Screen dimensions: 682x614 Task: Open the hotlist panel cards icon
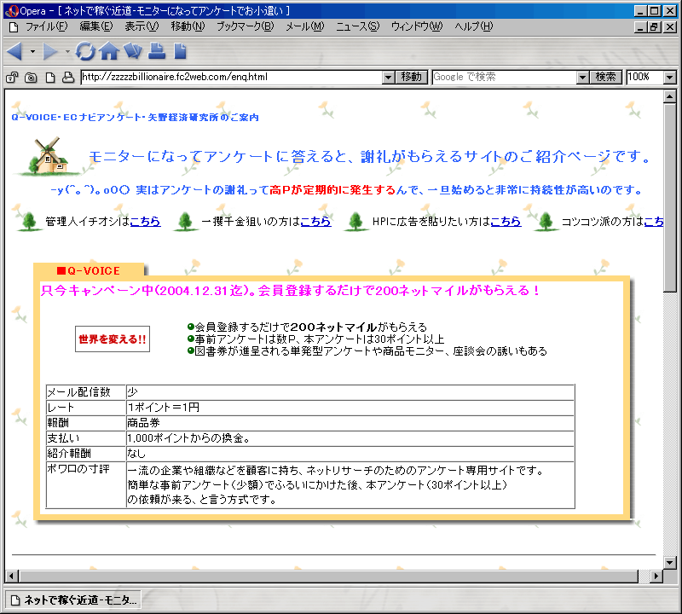click(133, 51)
